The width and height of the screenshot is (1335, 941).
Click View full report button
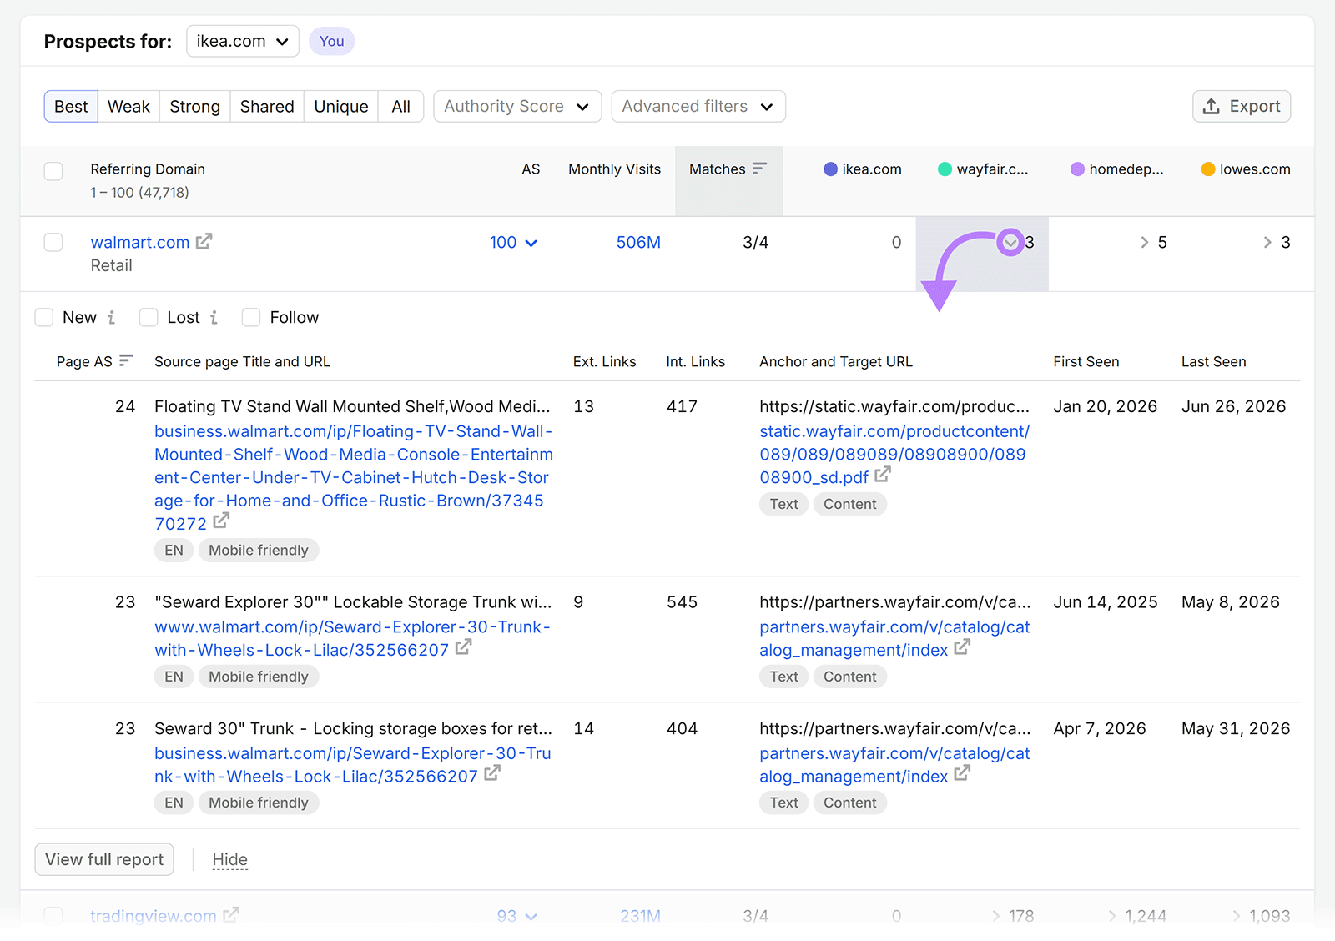(x=104, y=859)
